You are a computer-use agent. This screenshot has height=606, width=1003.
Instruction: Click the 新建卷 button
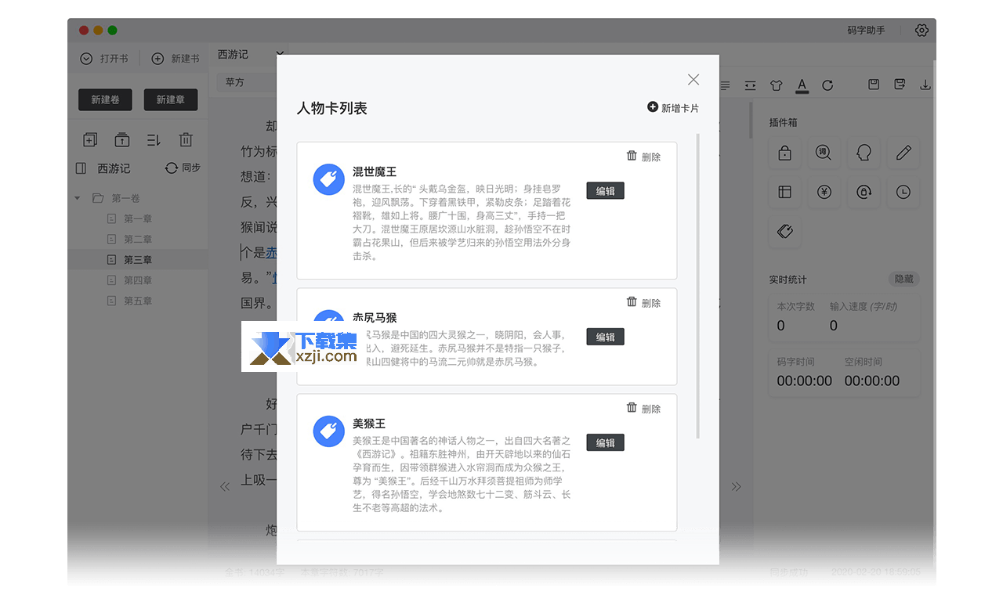(105, 99)
